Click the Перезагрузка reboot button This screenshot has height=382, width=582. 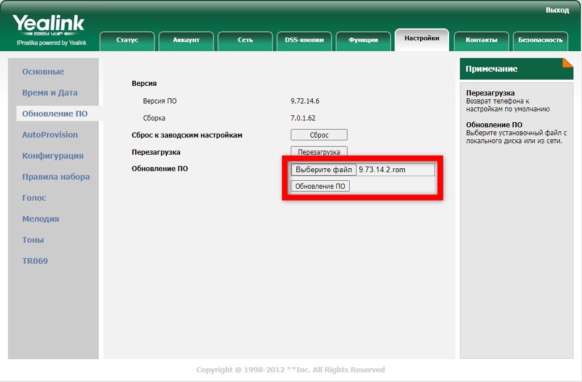point(319,152)
